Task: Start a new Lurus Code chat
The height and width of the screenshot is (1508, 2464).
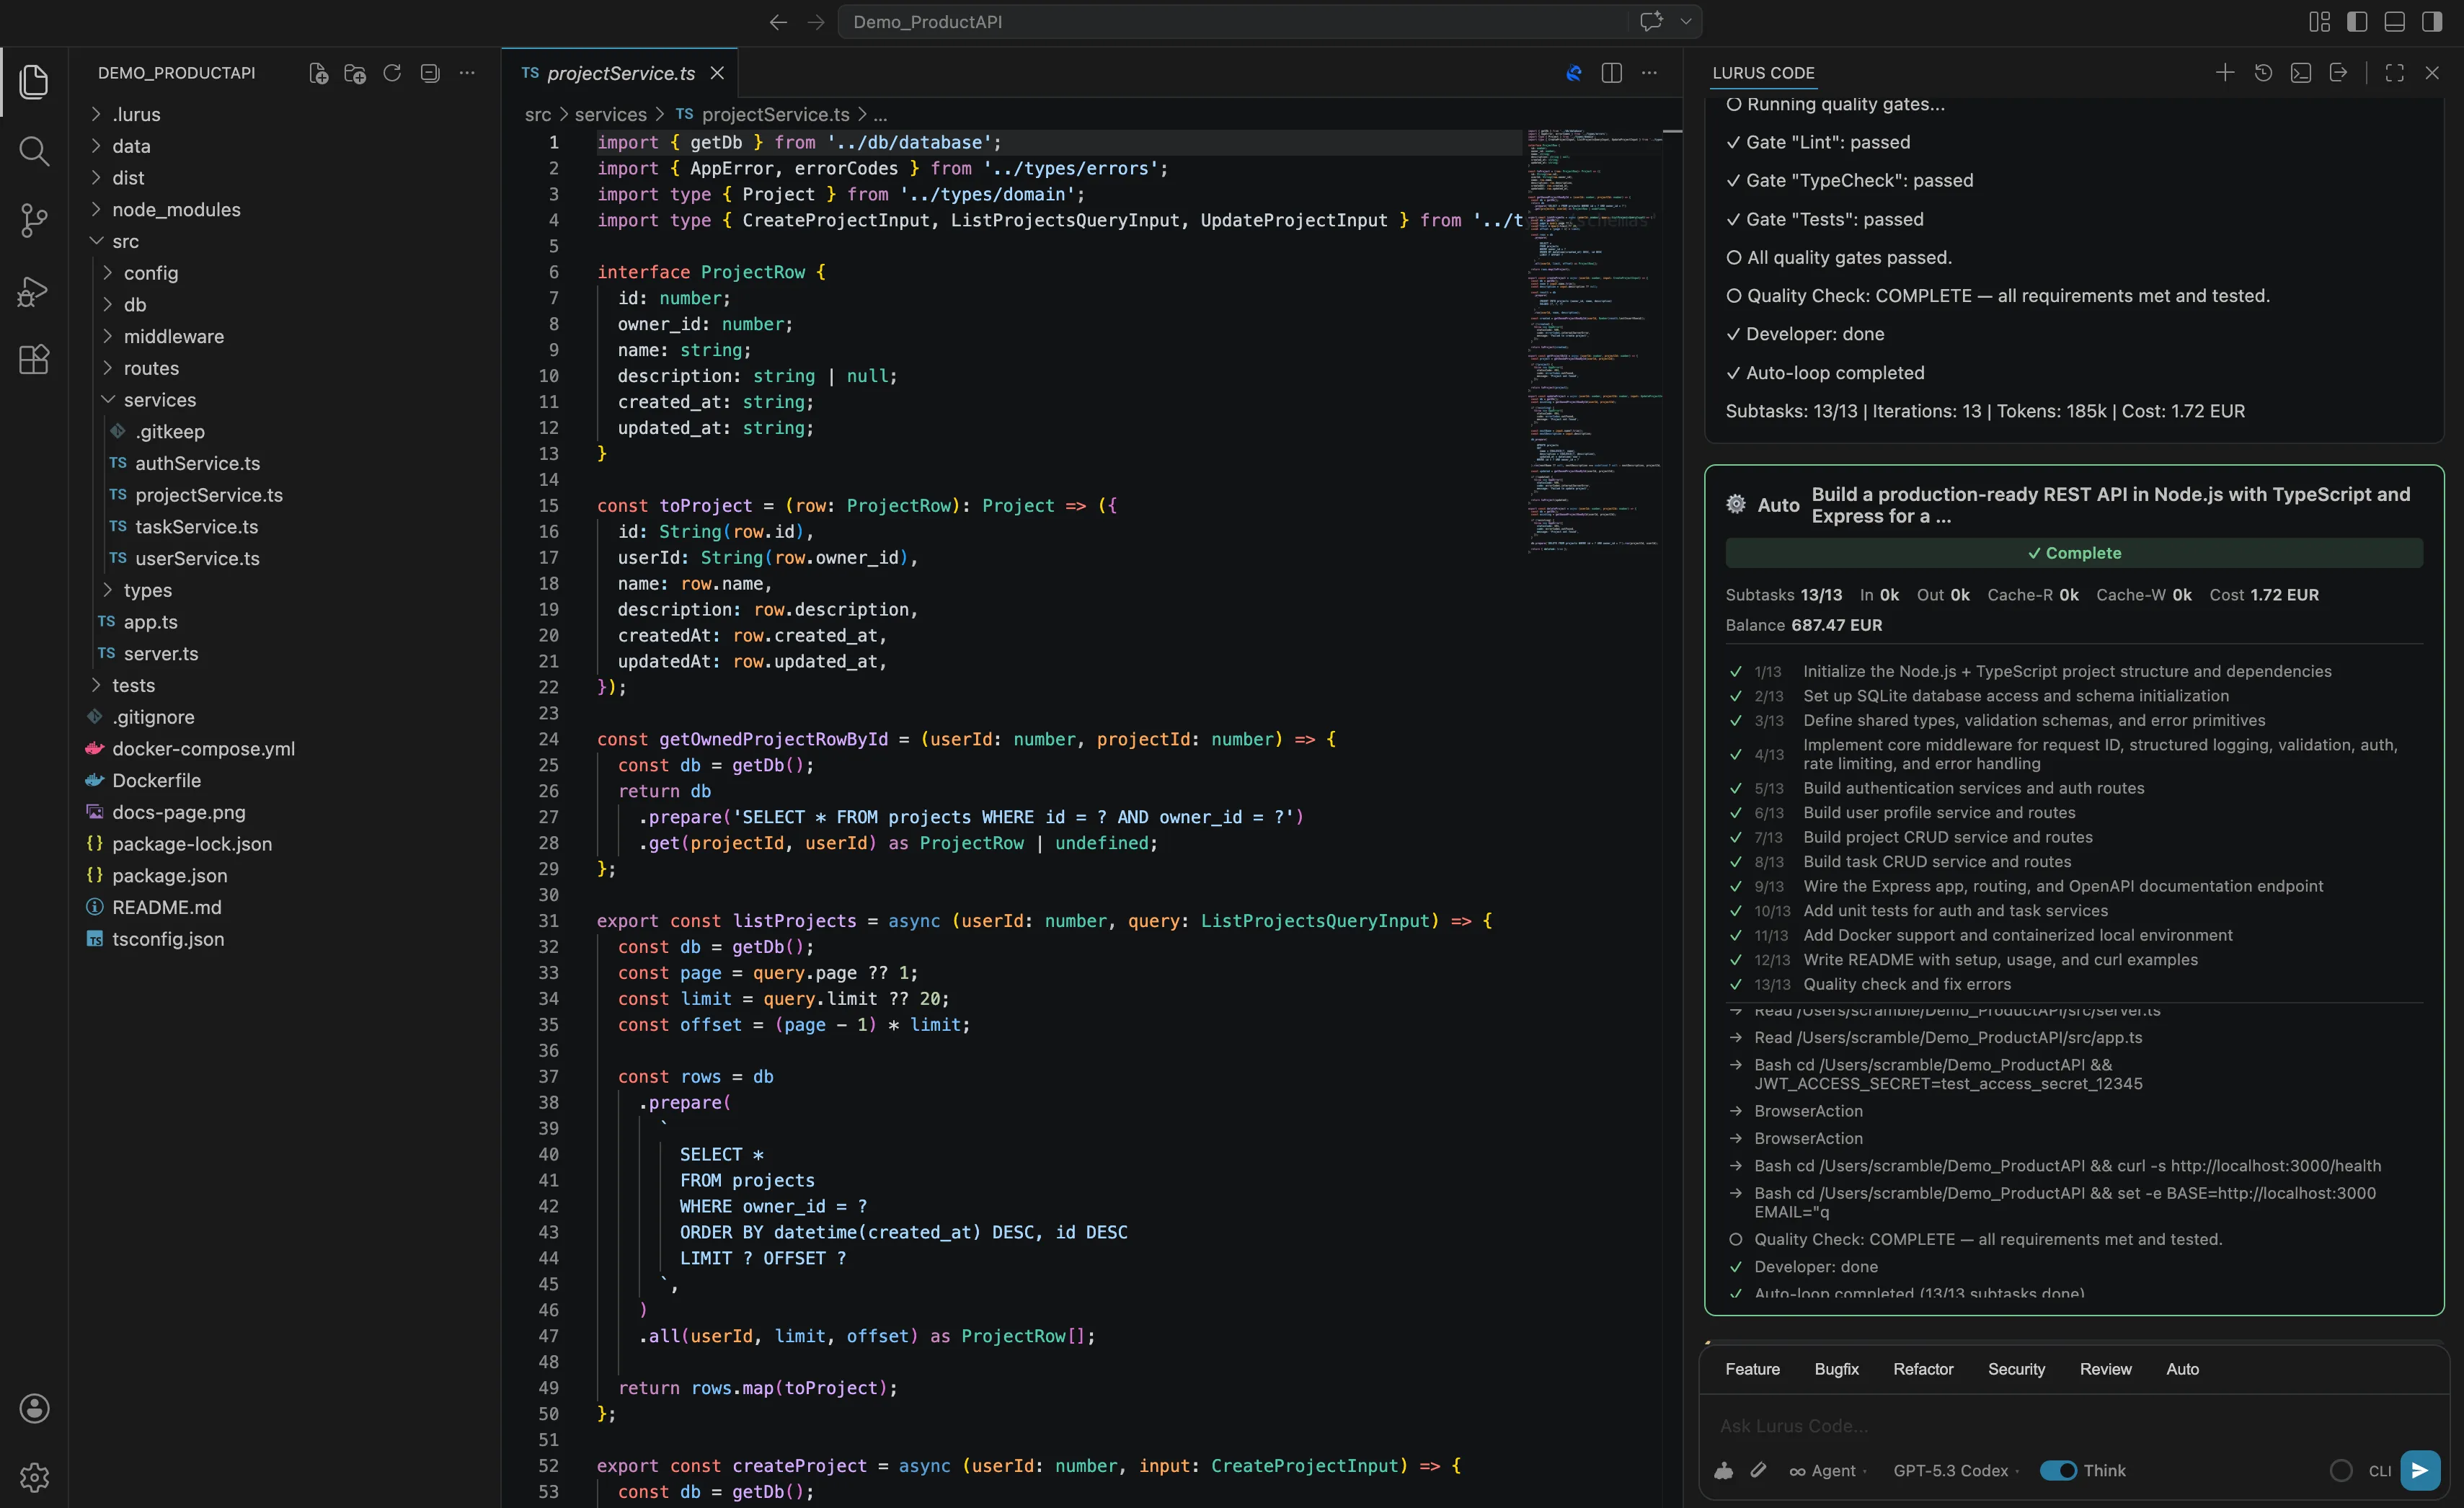Action: pyautogui.click(x=2225, y=72)
